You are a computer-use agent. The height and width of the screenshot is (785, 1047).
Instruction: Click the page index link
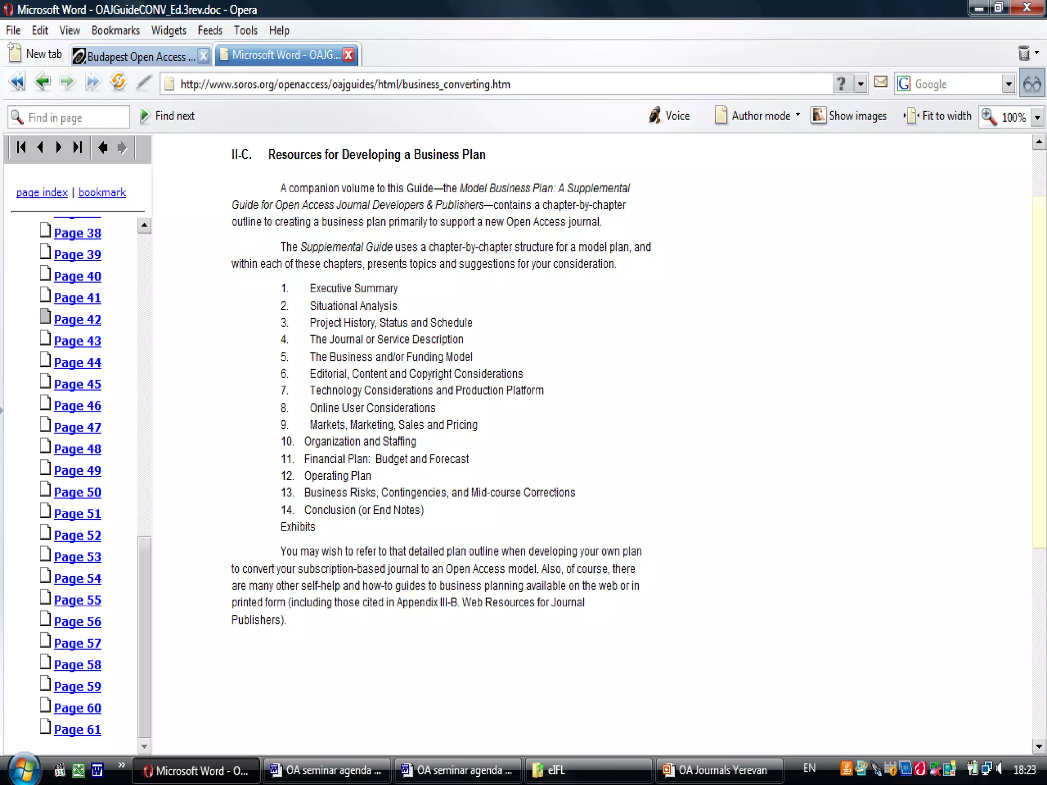42,193
